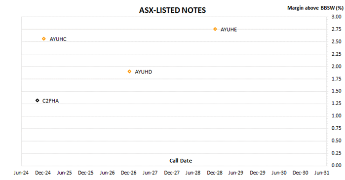Image resolution: width=345 pixels, height=180 pixels.
Task: Select the AYUHD orange diamond data point
Action: point(129,72)
